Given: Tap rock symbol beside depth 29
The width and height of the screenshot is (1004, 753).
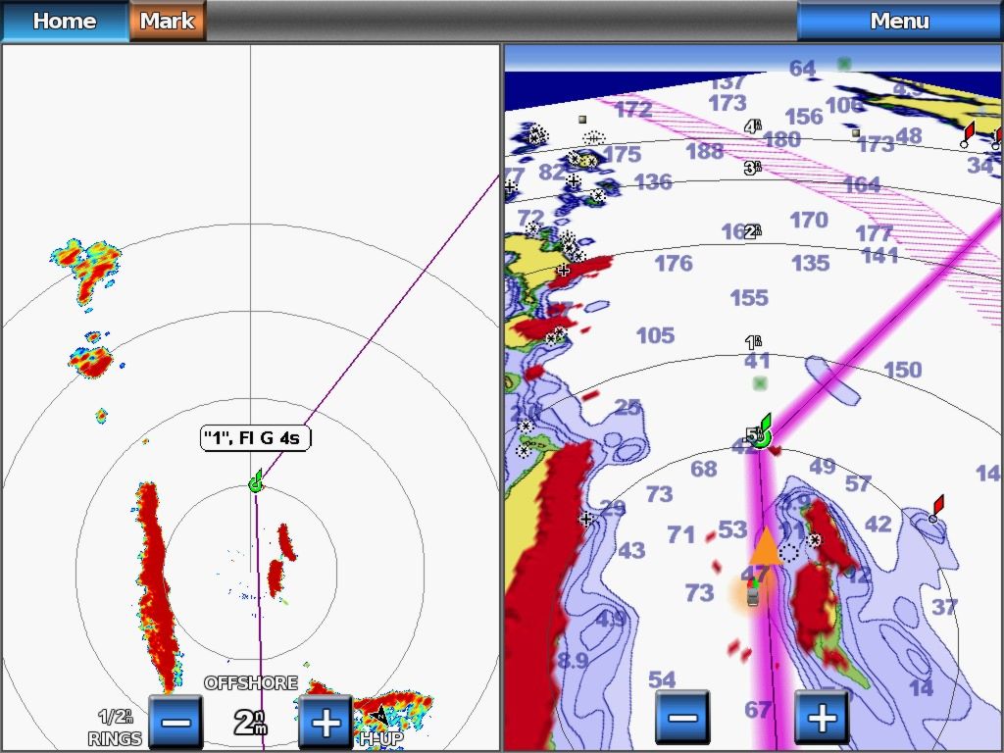Looking at the screenshot, I should 586,519.
